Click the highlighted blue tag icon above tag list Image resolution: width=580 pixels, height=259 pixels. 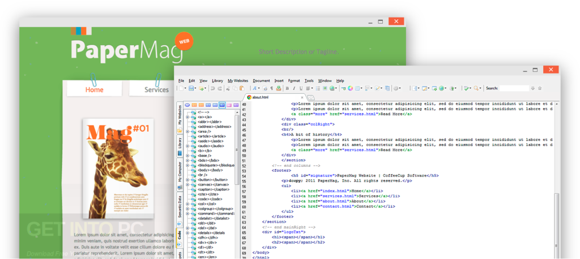[x=222, y=105]
